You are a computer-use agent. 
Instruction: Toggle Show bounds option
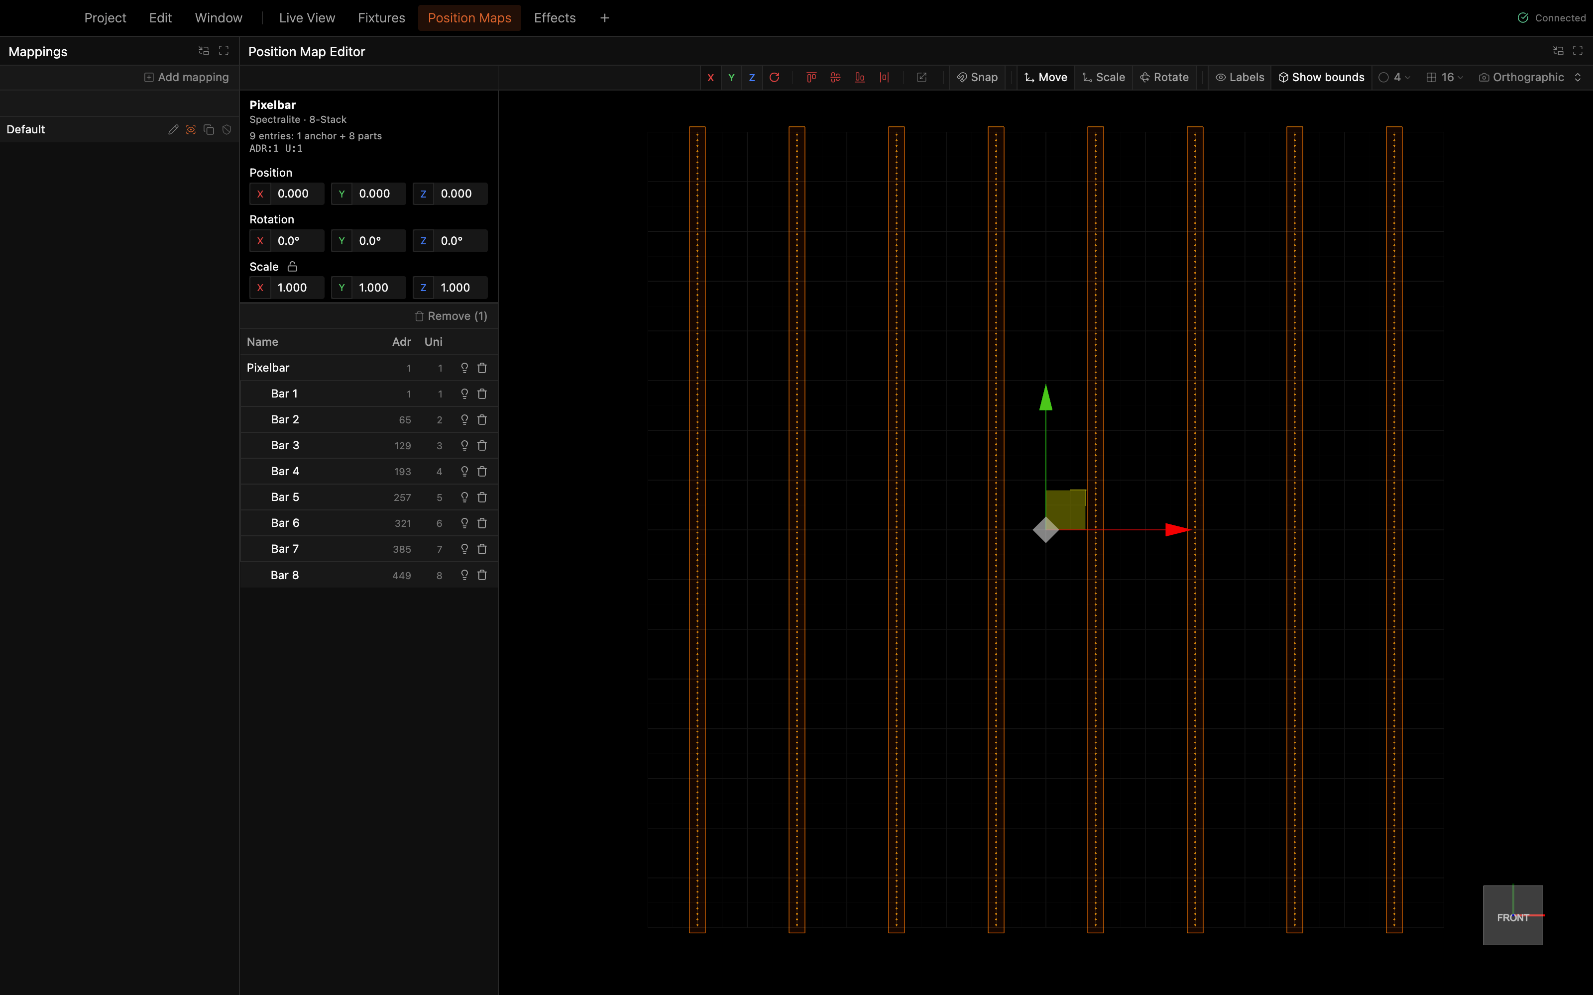1321,78
